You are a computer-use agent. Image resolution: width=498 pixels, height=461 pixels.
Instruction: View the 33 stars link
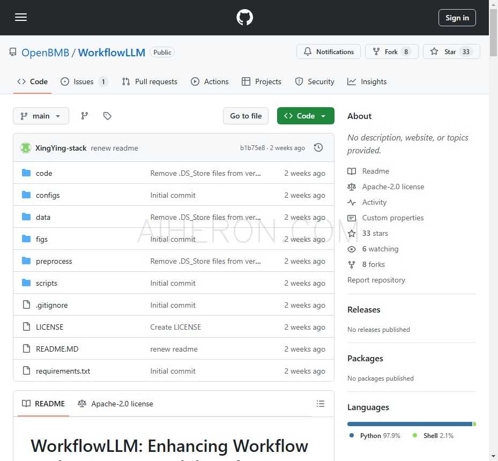click(375, 233)
